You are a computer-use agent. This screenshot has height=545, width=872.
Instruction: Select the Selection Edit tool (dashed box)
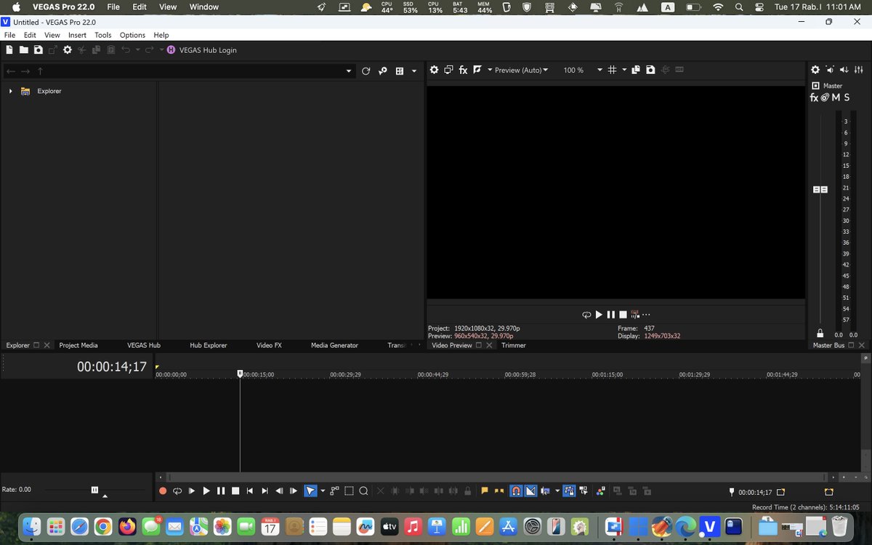click(349, 491)
